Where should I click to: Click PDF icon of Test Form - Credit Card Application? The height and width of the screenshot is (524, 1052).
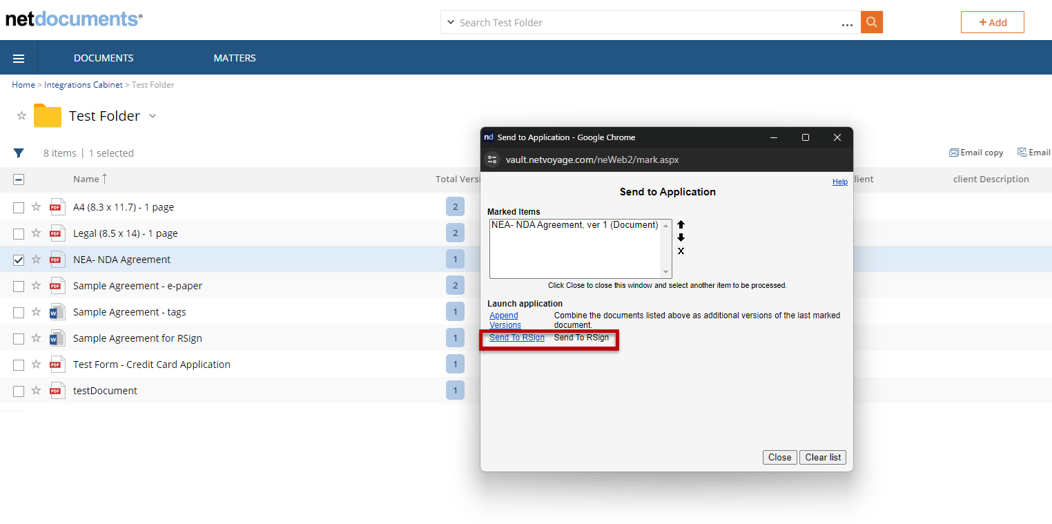coord(57,365)
